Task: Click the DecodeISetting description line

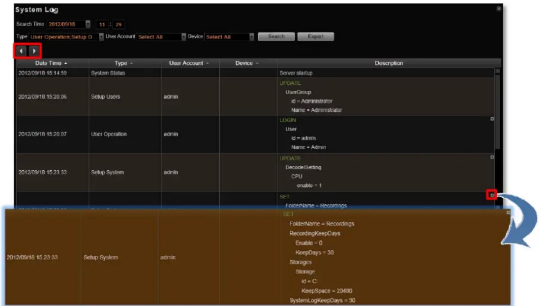Action: [x=303, y=167]
